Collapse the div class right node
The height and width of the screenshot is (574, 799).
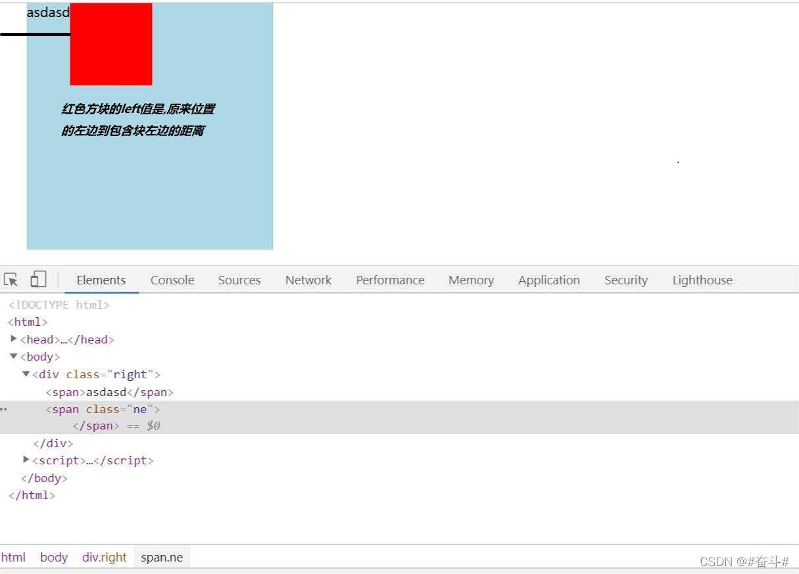click(x=26, y=374)
